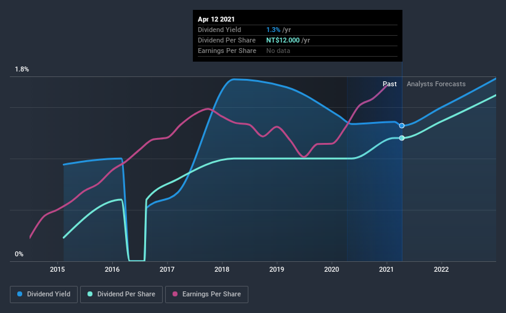Click the 2017 x-axis label
This screenshot has height=313, width=506.
[167, 269]
